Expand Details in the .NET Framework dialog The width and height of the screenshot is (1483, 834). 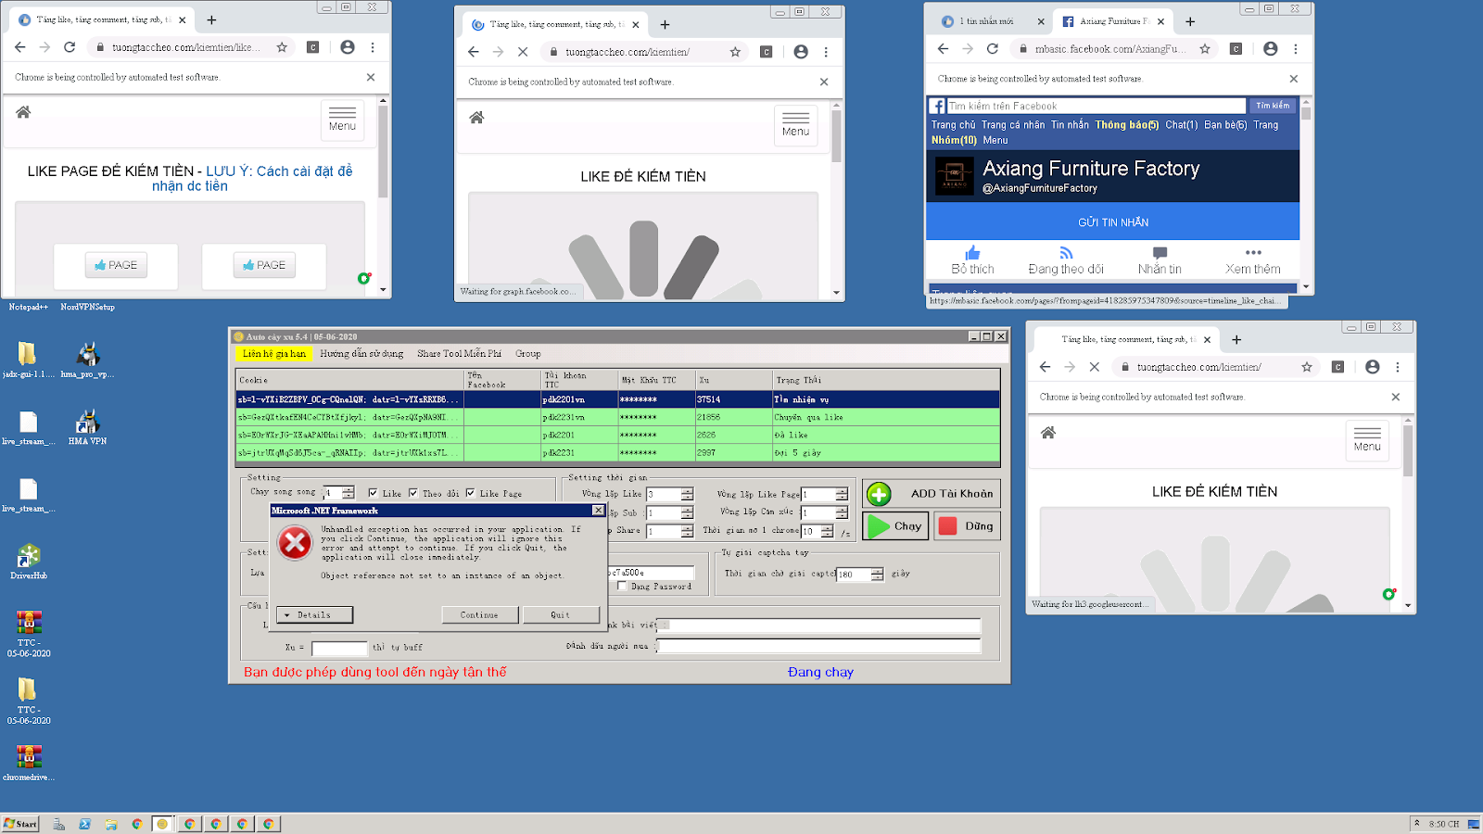pyautogui.click(x=314, y=614)
